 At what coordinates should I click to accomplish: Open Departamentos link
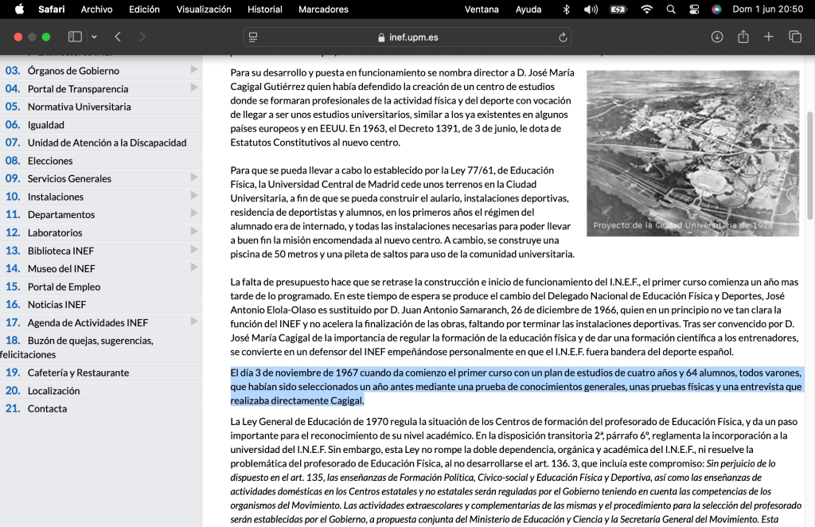click(60, 214)
